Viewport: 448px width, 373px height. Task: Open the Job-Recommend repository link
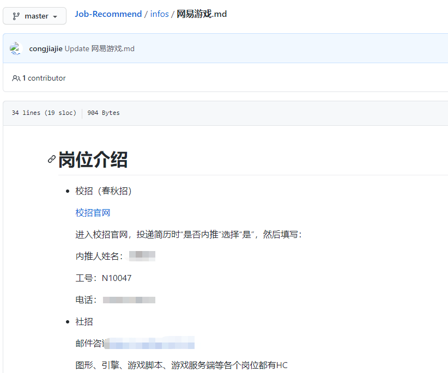coord(108,14)
